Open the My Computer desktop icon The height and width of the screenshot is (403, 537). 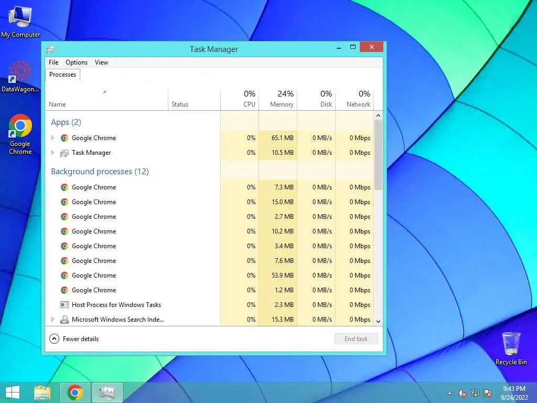click(x=20, y=22)
